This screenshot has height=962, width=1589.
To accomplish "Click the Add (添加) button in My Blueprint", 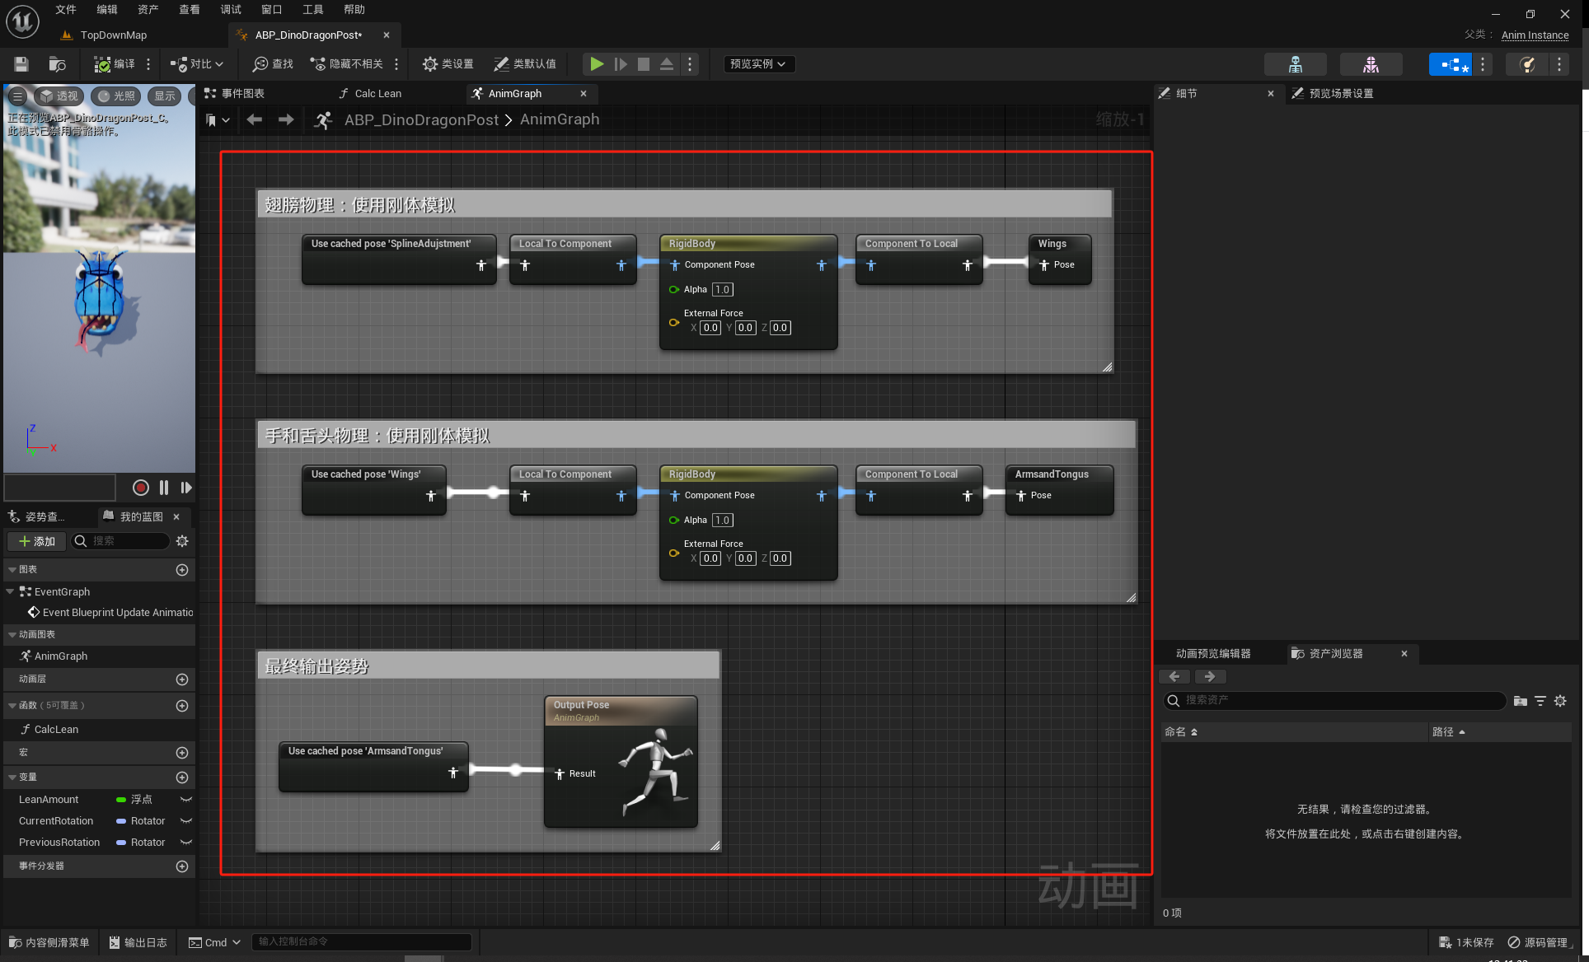I will 37,541.
